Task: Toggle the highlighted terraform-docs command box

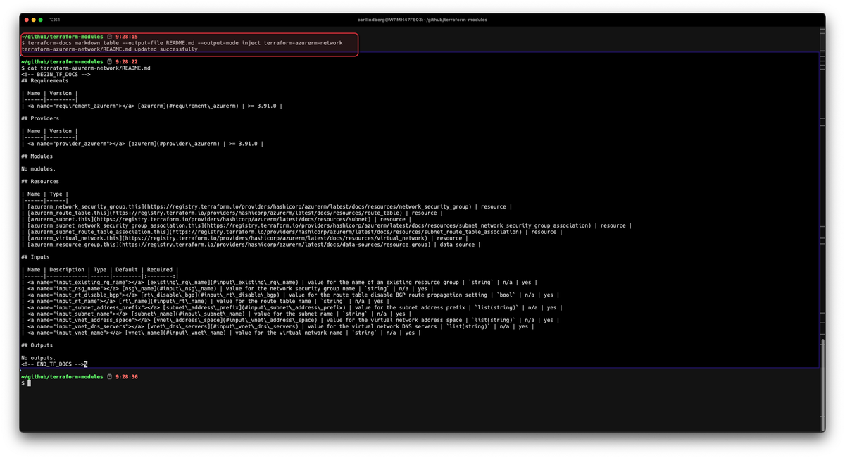Action: [x=188, y=43]
